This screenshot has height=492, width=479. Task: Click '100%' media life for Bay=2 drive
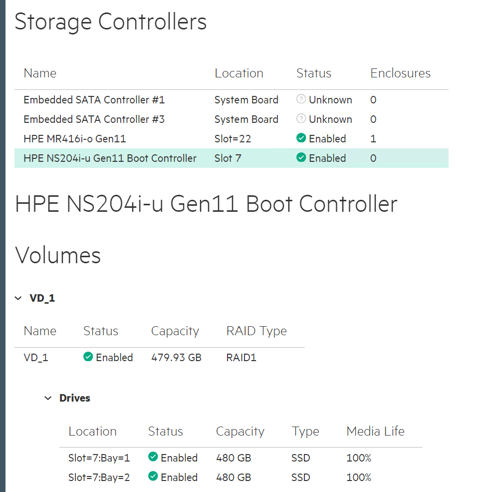click(359, 478)
